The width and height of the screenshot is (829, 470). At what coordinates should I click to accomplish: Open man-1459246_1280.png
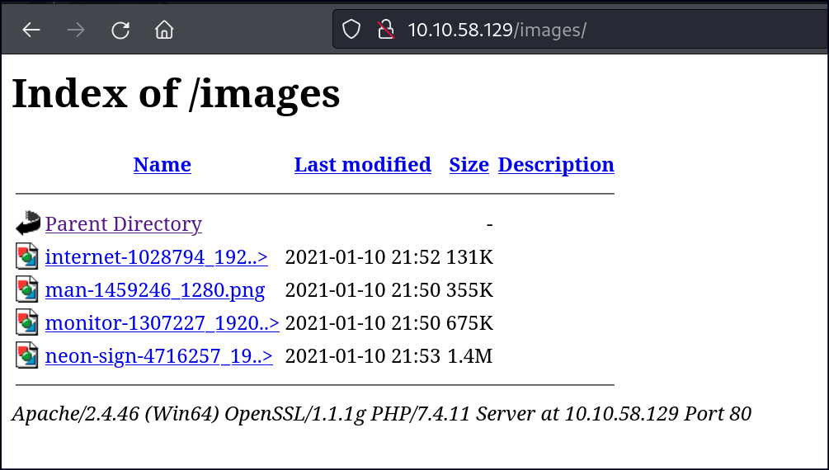[155, 290]
